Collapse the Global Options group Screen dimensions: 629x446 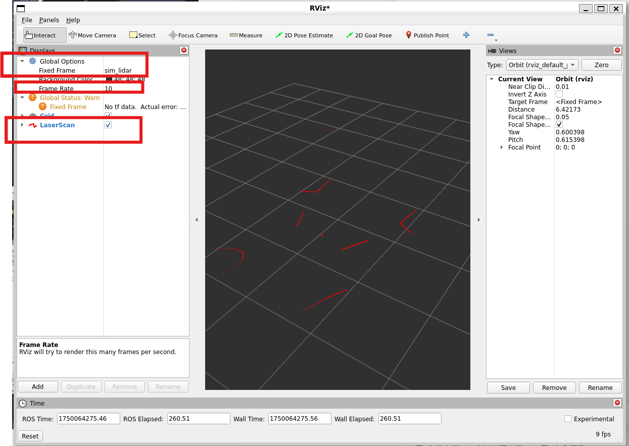[x=22, y=61]
